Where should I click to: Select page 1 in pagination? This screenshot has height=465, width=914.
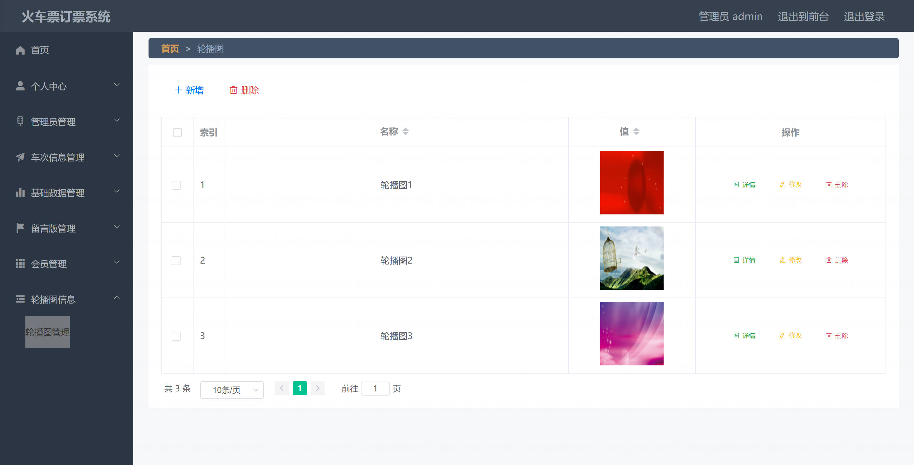[300, 388]
